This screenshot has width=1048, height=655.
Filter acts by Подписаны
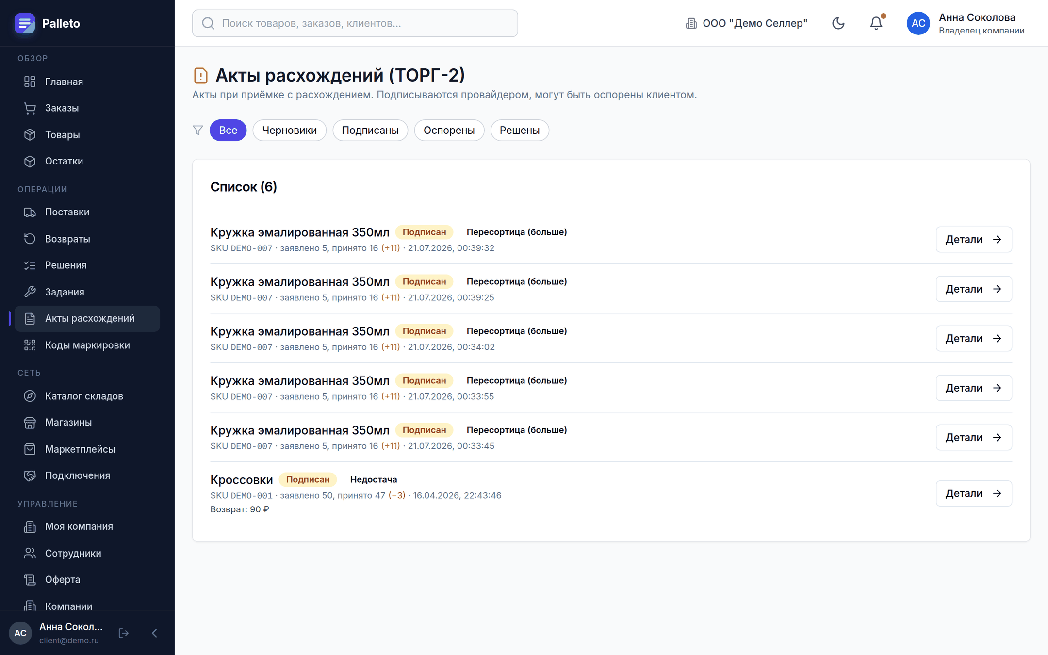[370, 130]
